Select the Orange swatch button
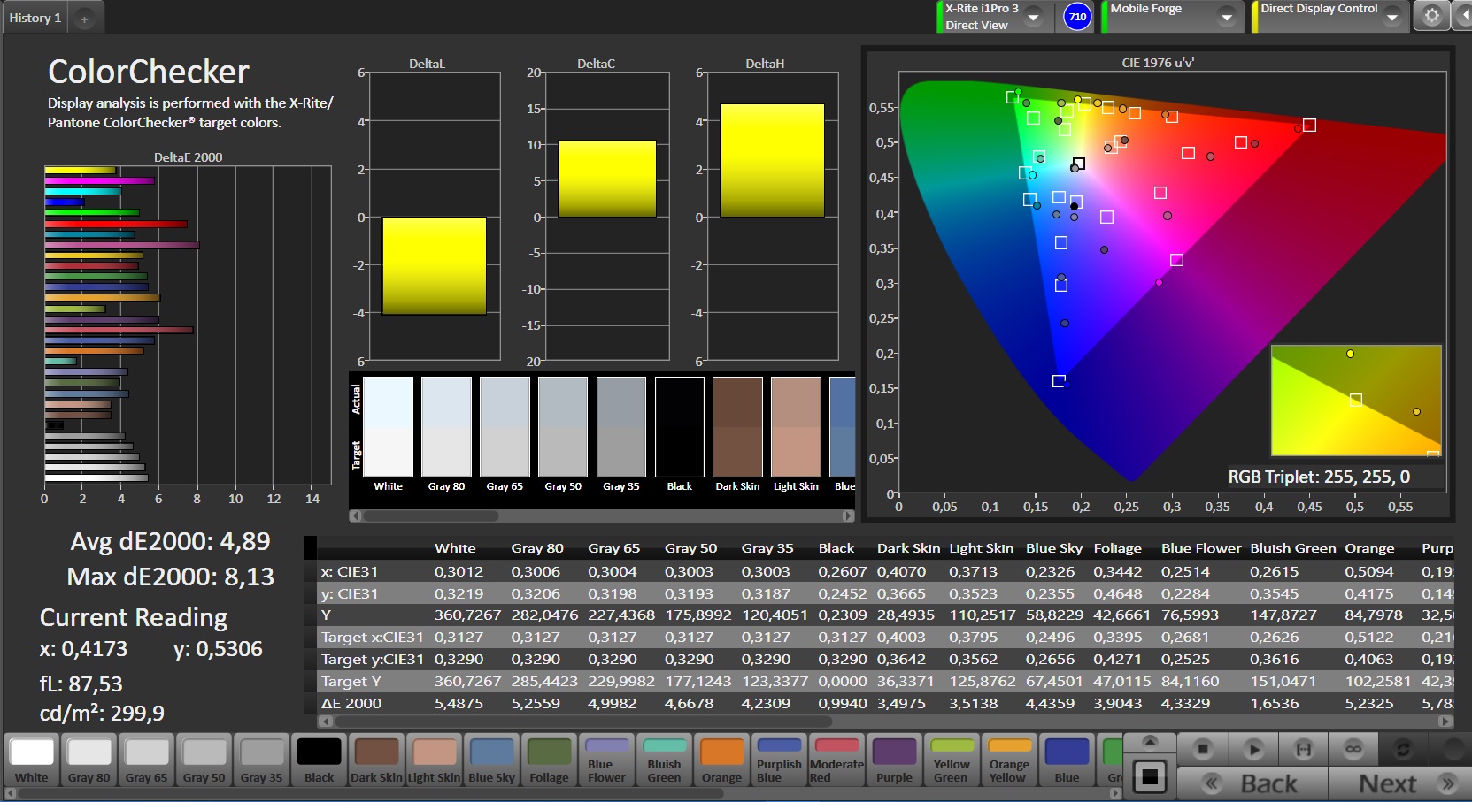Image resolution: width=1472 pixels, height=802 pixels. [x=722, y=760]
